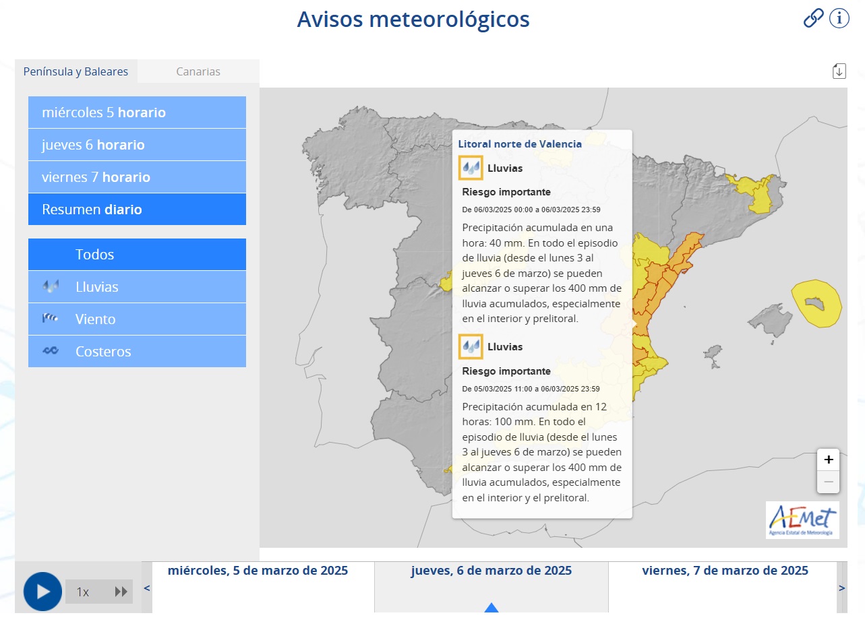
Task: Click the 1x playback speed control
Action: pyautogui.click(x=83, y=591)
